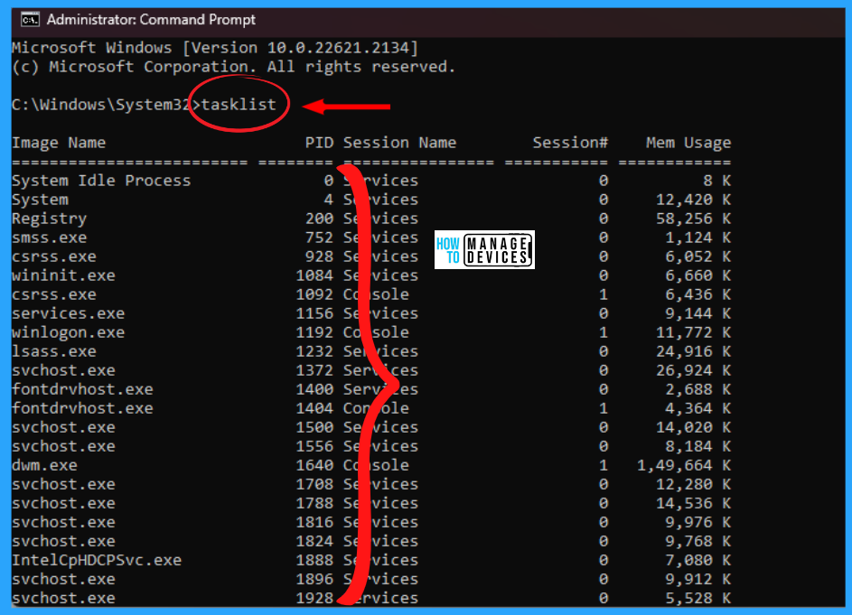This screenshot has width=852, height=615.
Task: Click the System Idle Process row name
Action: pos(101,181)
